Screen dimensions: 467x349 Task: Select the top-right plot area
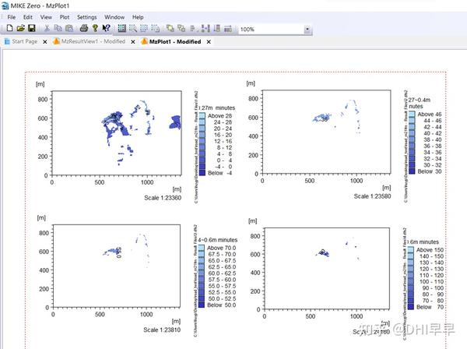coord(326,132)
